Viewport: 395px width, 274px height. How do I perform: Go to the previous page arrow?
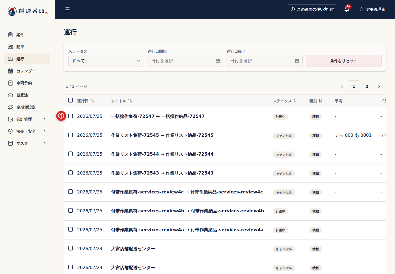(x=342, y=86)
